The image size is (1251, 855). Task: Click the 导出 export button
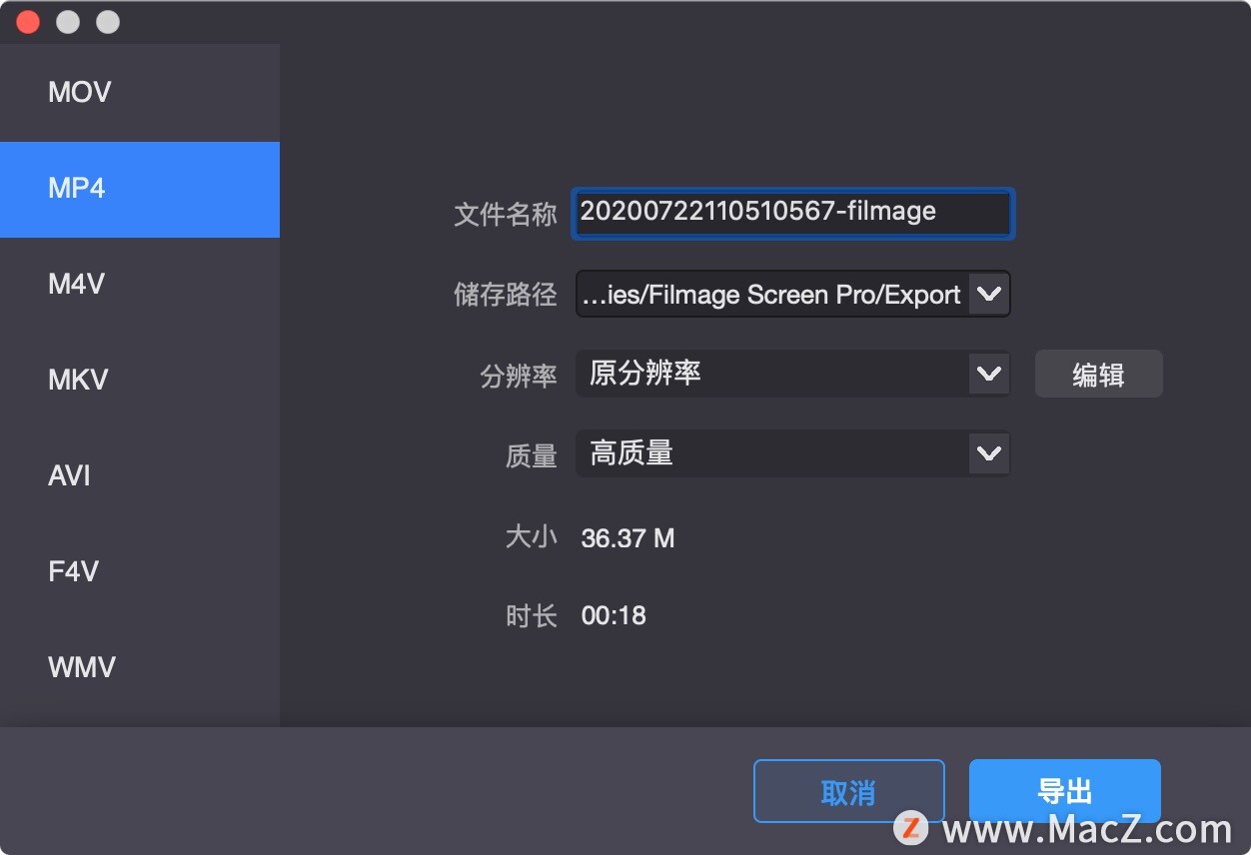click(x=1064, y=792)
